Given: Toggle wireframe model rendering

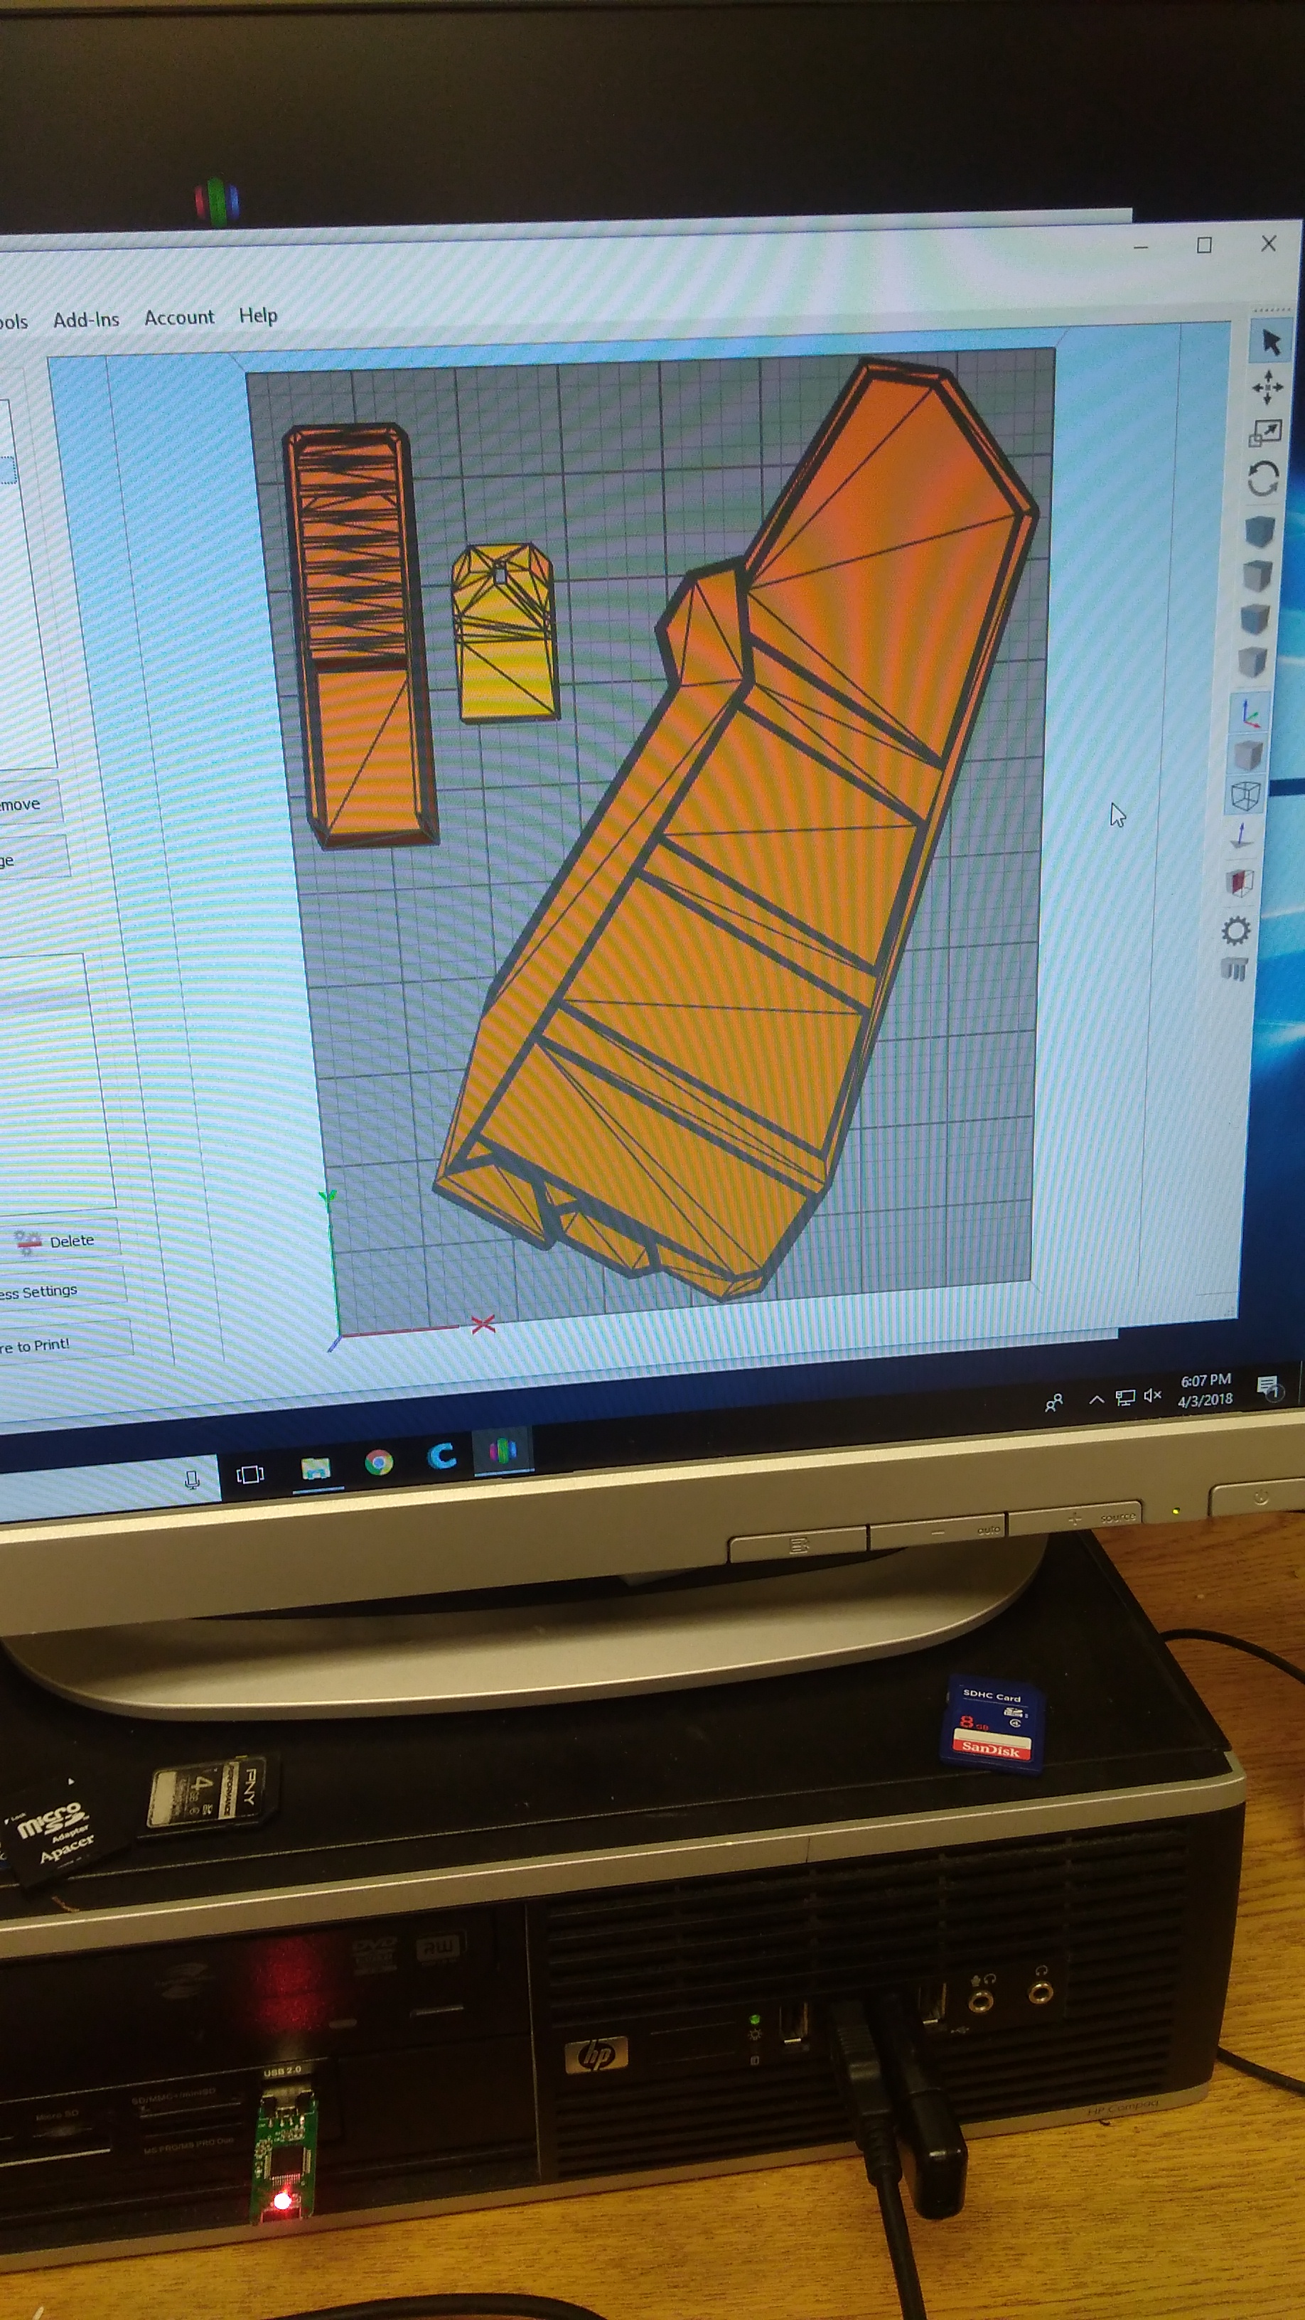Looking at the screenshot, I should click(1245, 795).
